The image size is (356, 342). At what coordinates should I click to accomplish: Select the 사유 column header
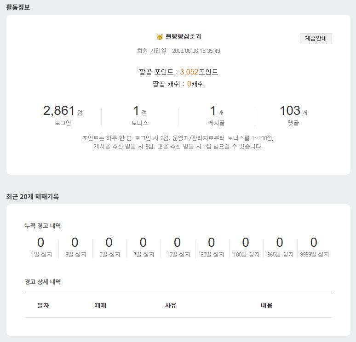coord(171,306)
